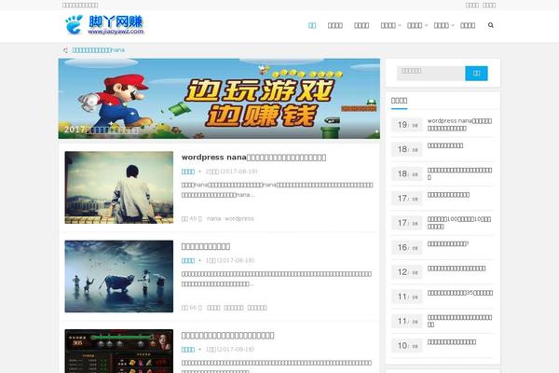
Task: Open article title beside game screenshot thumbnail
Action: click(x=228, y=335)
